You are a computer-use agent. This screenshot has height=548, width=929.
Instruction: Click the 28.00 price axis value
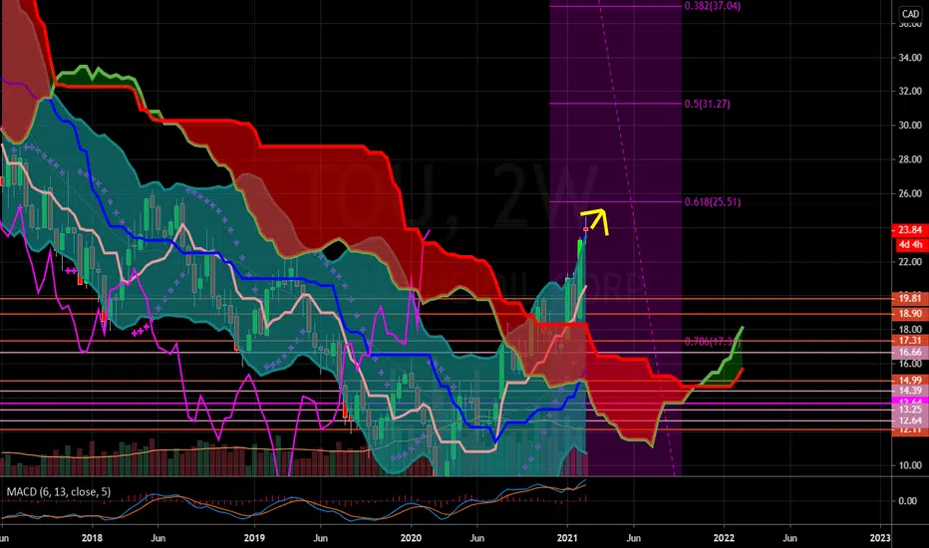pos(909,159)
